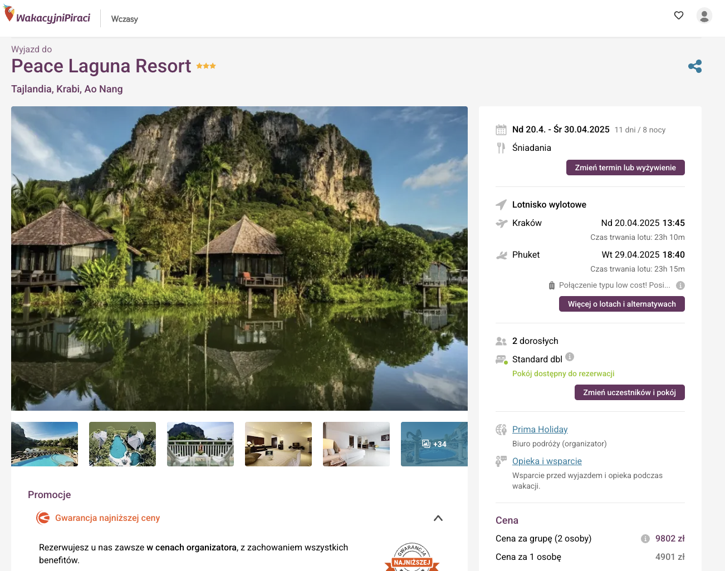Click the date range Nd 20.4. - Śr 30.04.2025

pos(561,130)
